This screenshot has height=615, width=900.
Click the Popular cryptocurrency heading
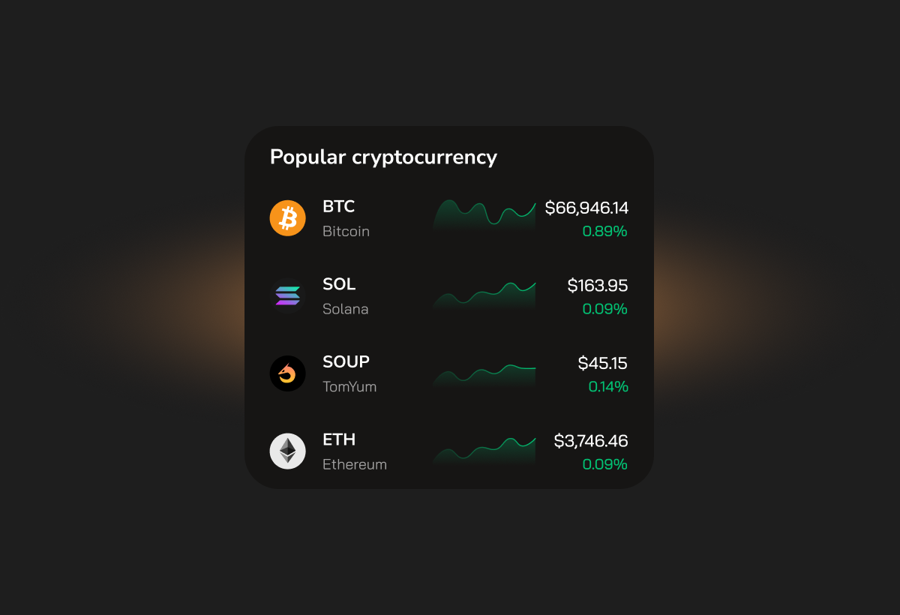(383, 157)
